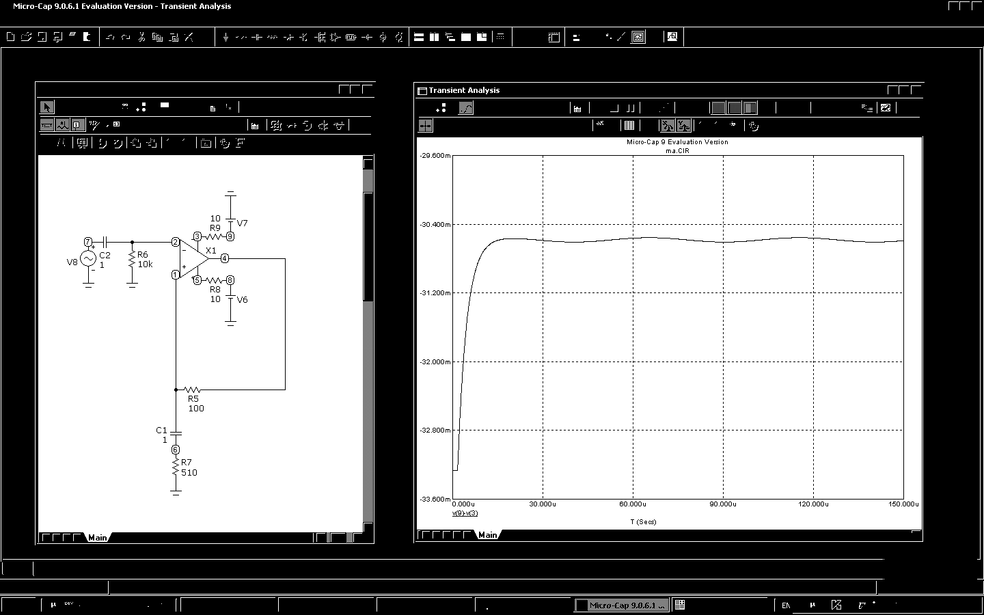Viewport: 984px width, 615px height.
Task: Toggle the first grid button in analysis toolbar
Action: [717, 108]
